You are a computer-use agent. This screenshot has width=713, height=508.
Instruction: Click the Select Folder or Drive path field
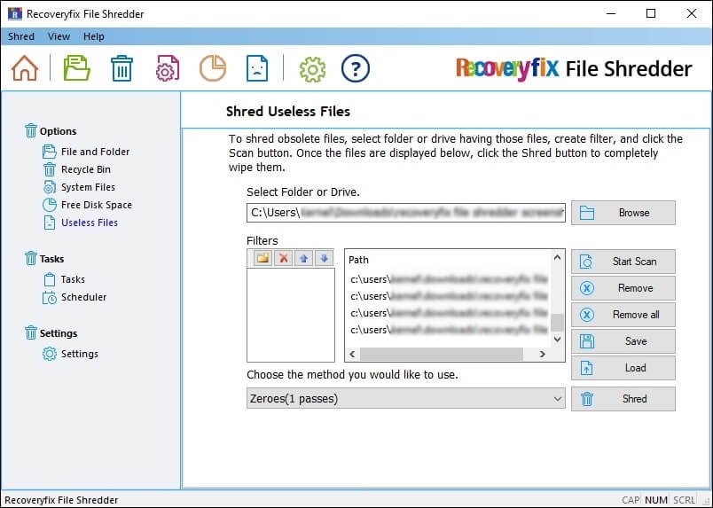point(405,213)
